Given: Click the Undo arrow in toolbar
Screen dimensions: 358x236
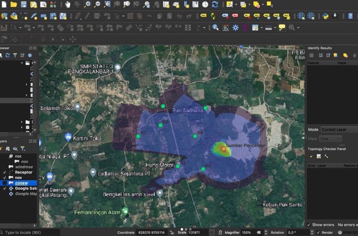Looking at the screenshot, I should coord(179,16).
